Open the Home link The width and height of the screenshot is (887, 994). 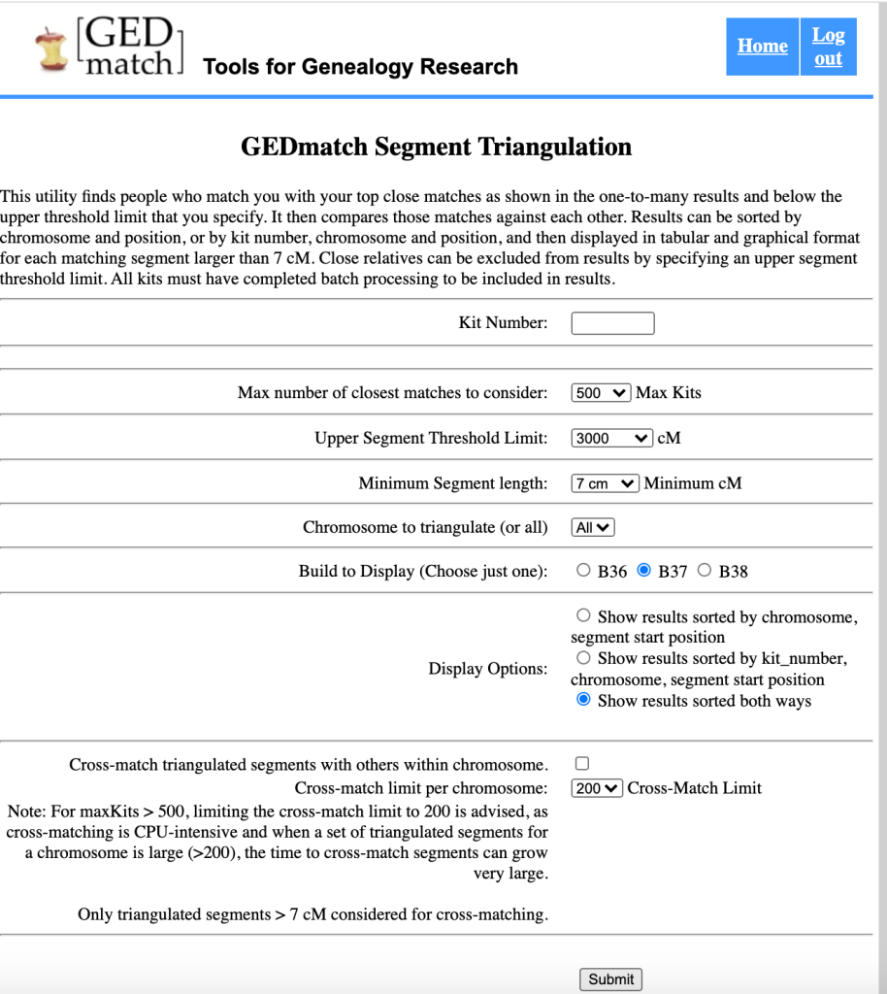point(762,46)
